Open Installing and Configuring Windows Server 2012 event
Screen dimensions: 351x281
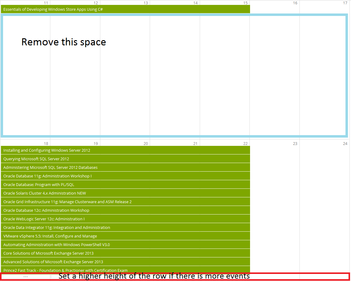pos(125,150)
